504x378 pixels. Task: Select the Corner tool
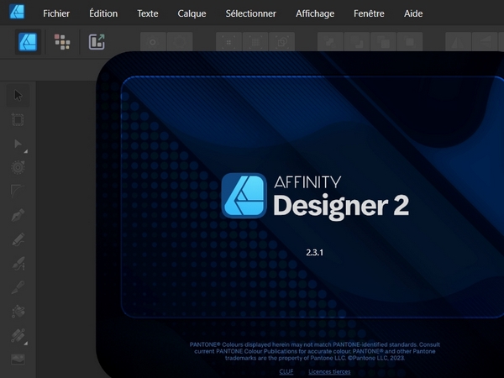click(x=18, y=192)
